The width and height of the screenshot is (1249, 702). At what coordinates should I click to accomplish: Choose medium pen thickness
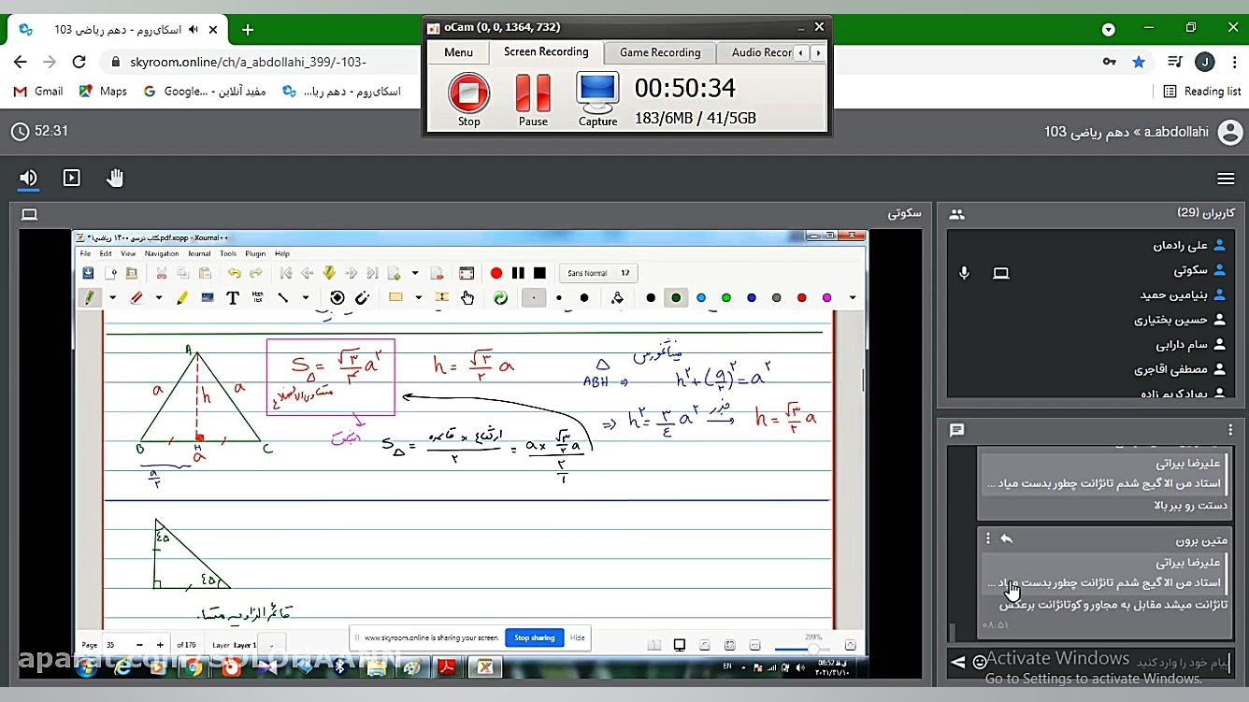[559, 297]
